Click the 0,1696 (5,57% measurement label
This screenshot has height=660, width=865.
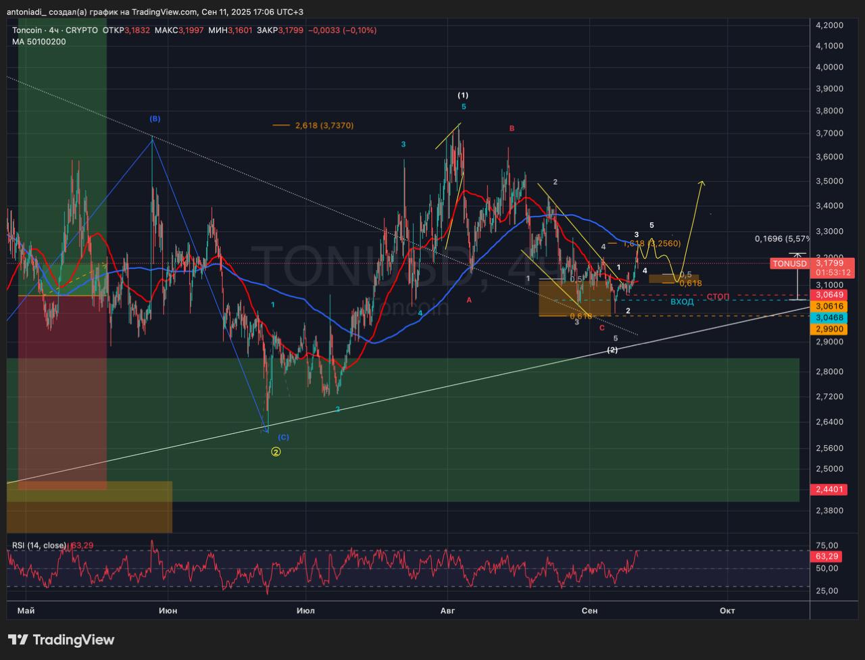[782, 238]
